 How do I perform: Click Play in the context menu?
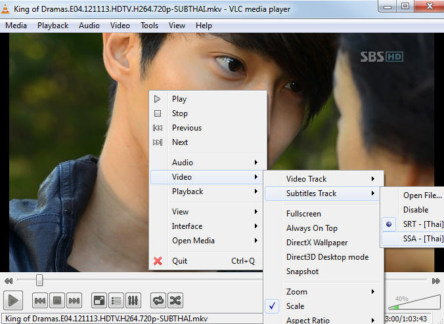coord(208,99)
